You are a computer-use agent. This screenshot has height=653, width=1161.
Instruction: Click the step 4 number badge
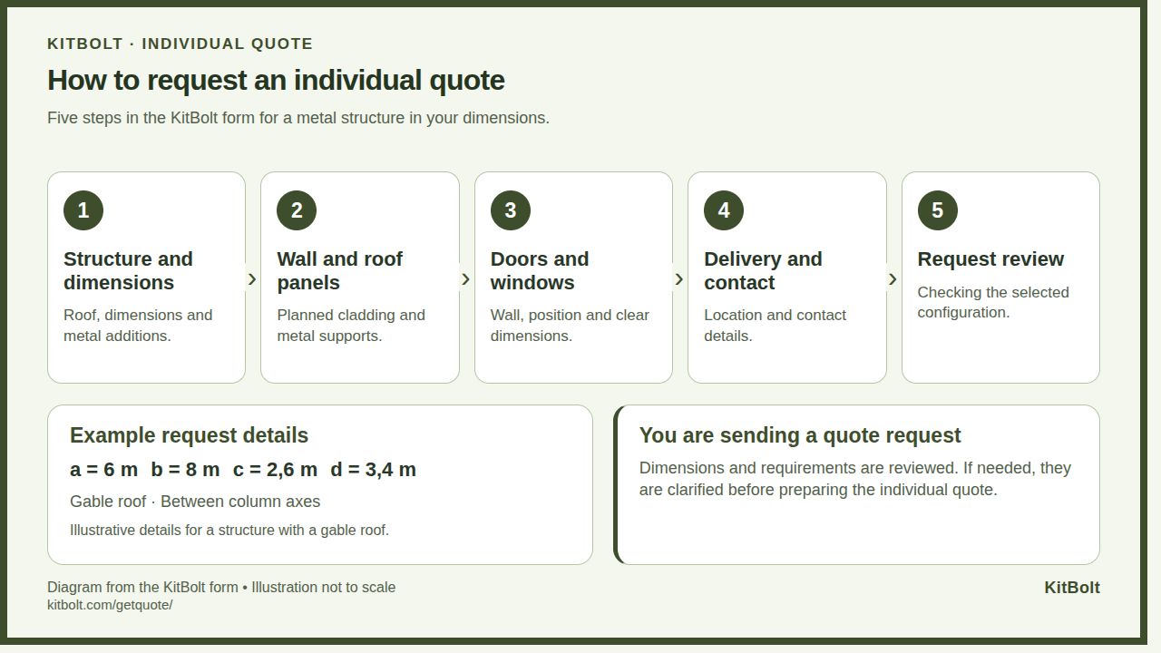point(724,210)
